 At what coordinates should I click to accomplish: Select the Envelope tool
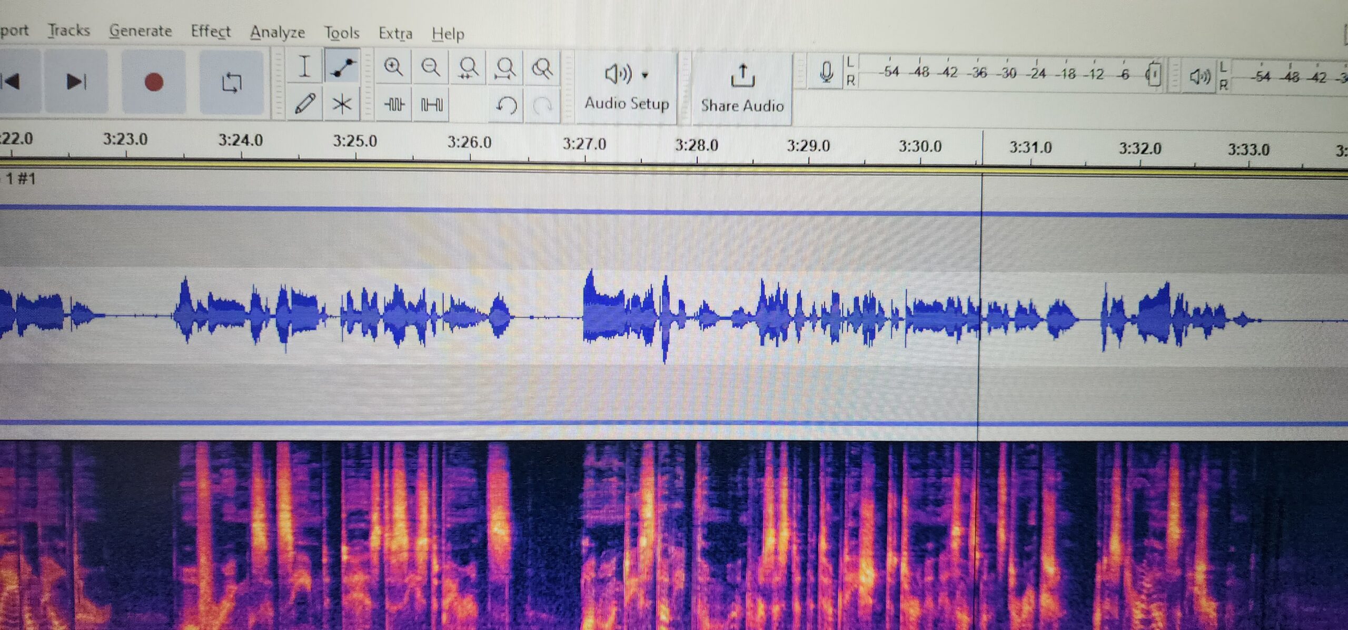tap(342, 67)
